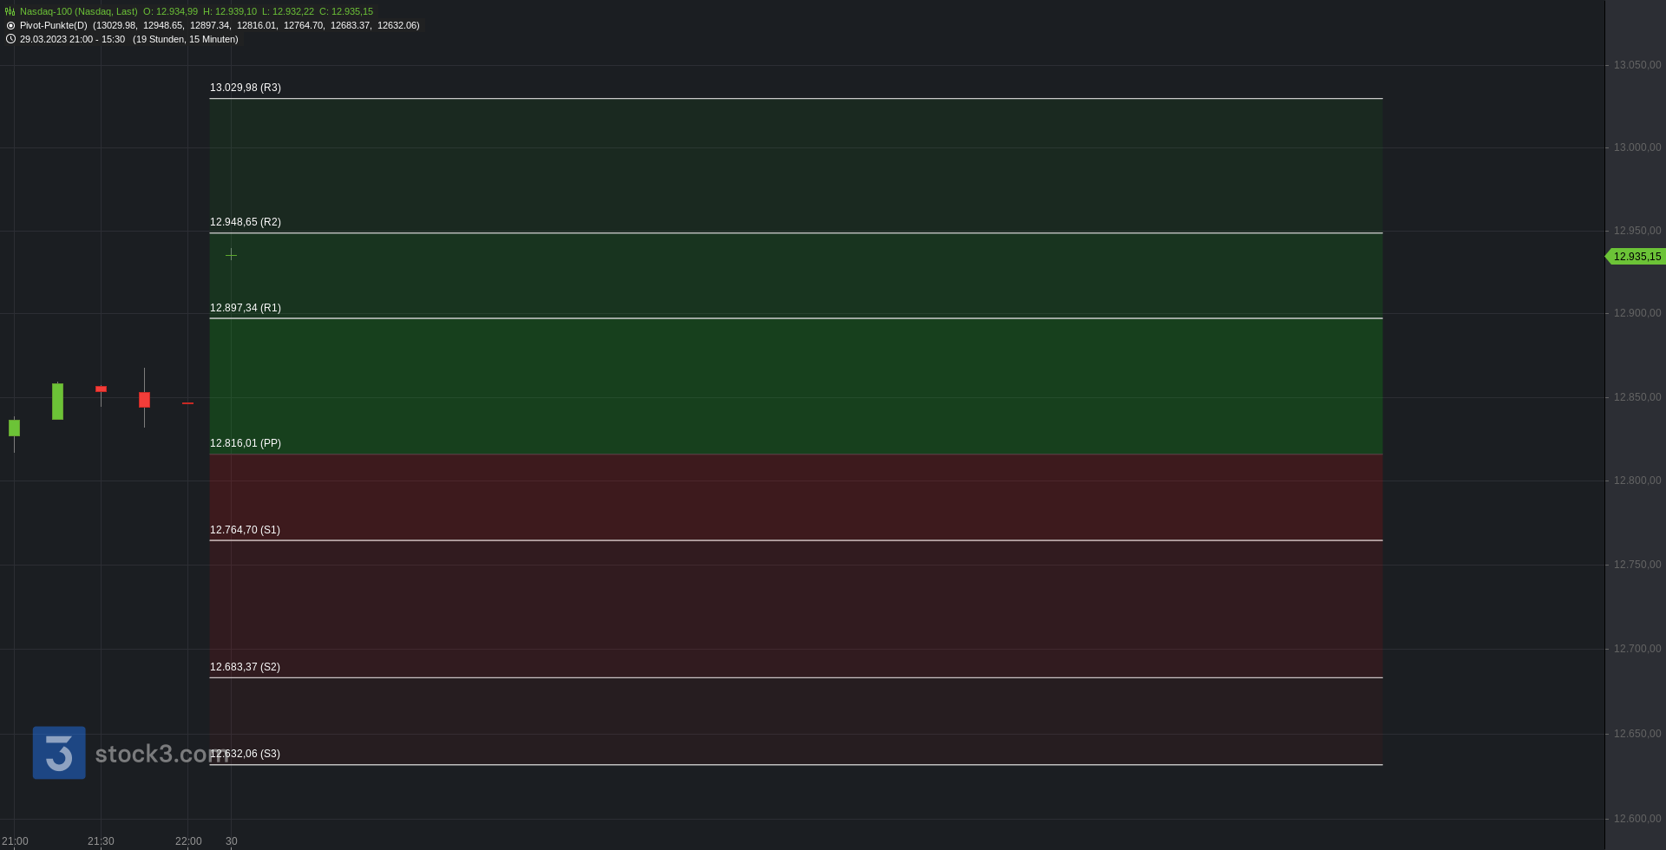This screenshot has height=850, width=1666.
Task: Click the 22:00 time axis label
Action: coord(188,841)
